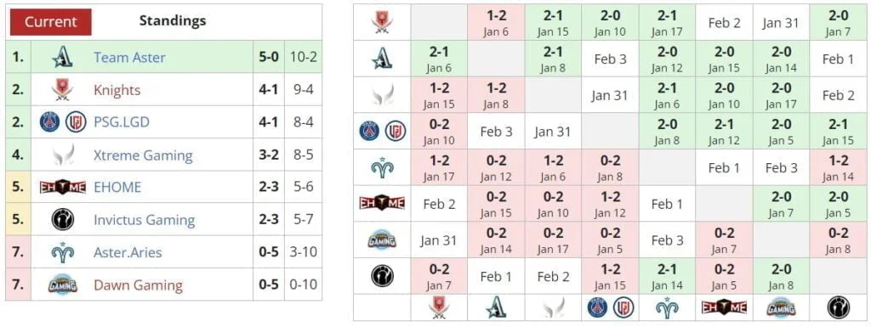The width and height of the screenshot is (871, 327).
Task: Click the PSG logo in standings
Action: 49,122
